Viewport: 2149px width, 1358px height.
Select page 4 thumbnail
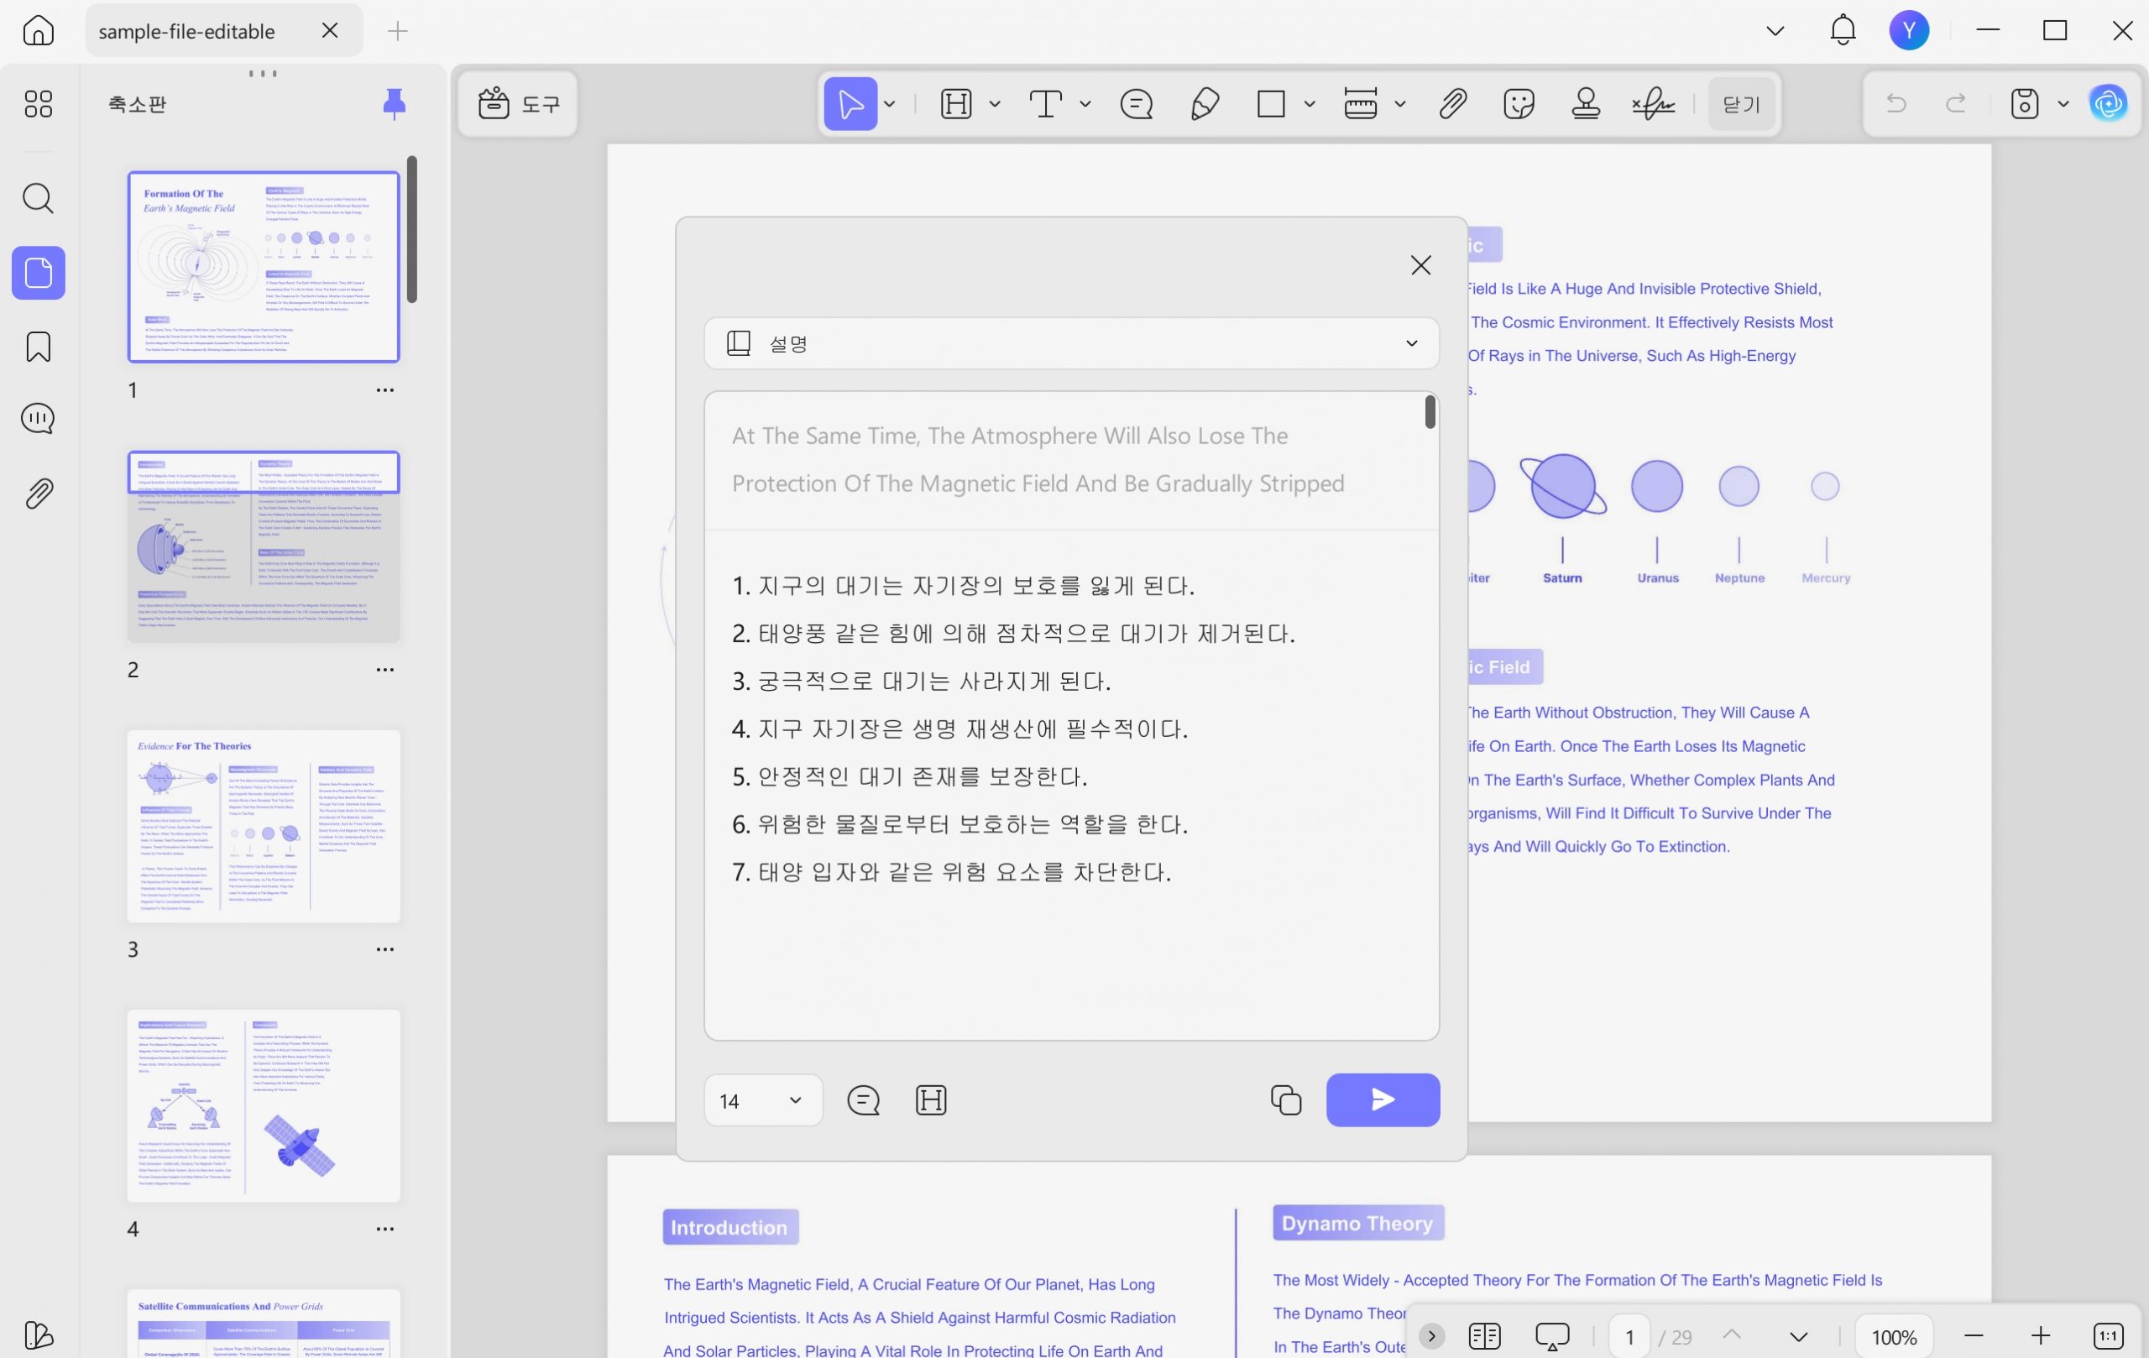tap(264, 1106)
